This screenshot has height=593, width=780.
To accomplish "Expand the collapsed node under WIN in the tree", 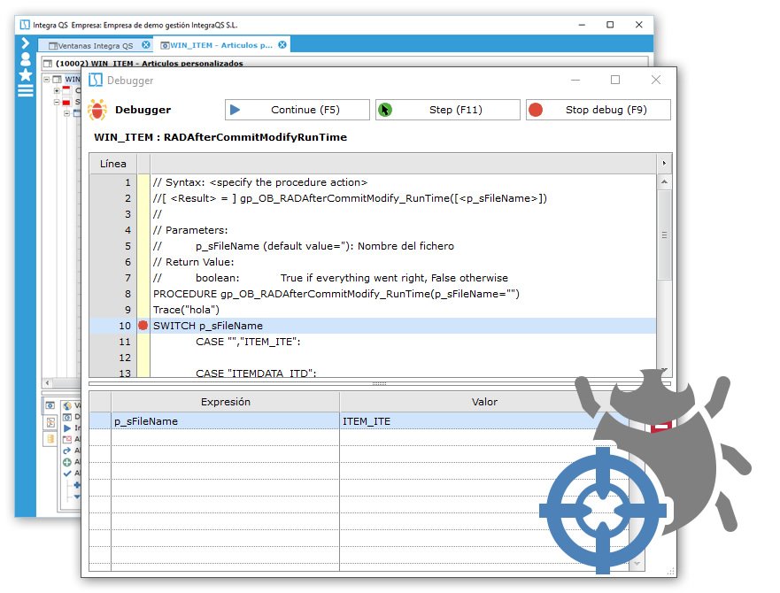I will pyautogui.click(x=57, y=90).
